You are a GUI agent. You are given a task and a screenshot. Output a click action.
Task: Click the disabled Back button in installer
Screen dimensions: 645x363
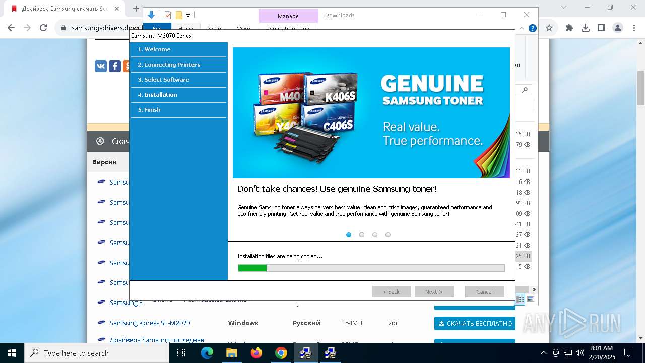click(391, 292)
